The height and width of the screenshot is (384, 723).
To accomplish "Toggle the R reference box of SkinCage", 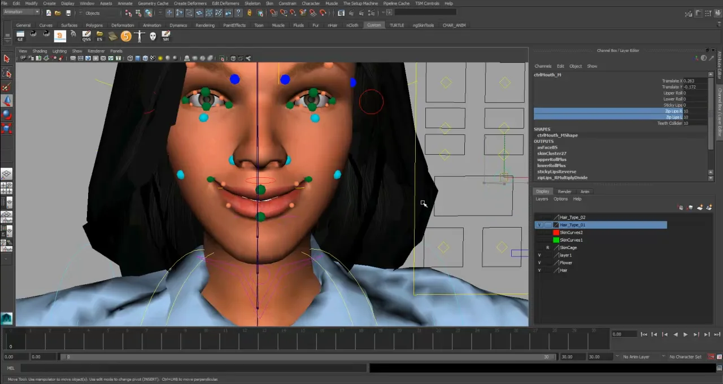I will (x=547, y=248).
